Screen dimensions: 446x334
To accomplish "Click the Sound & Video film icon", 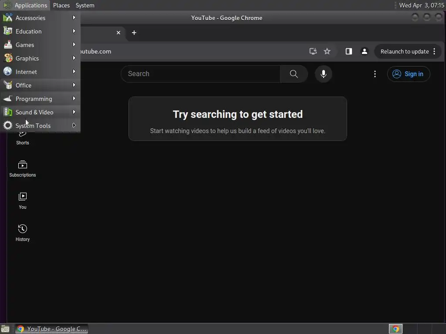I will 8,112.
